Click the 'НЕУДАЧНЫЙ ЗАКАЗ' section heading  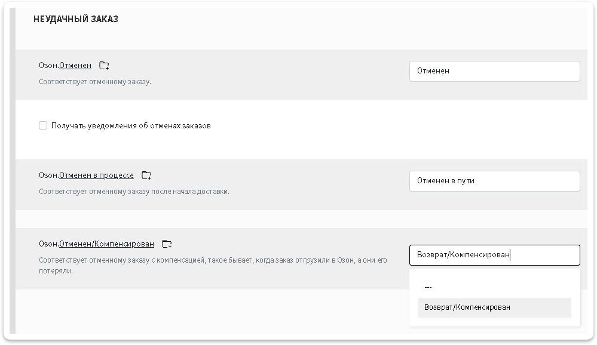(76, 19)
